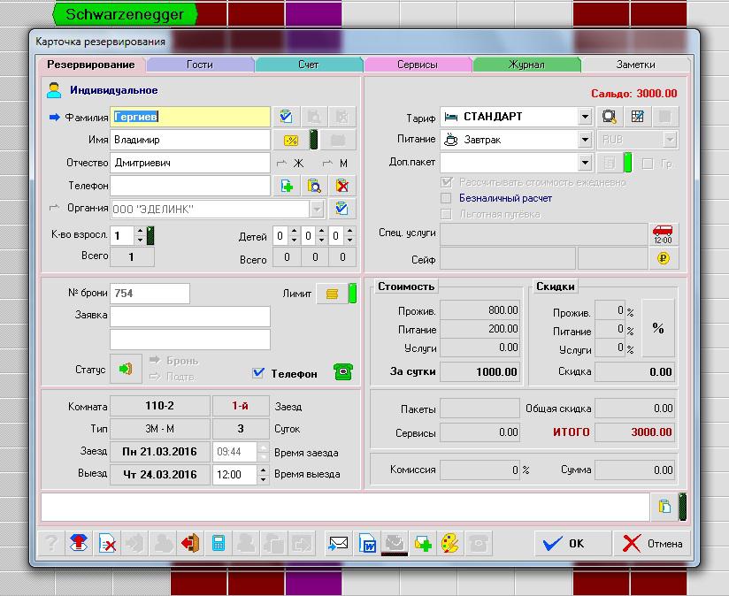Click the checklist icon beside the Орган-ия field
This screenshot has width=729, height=596.
342,209
